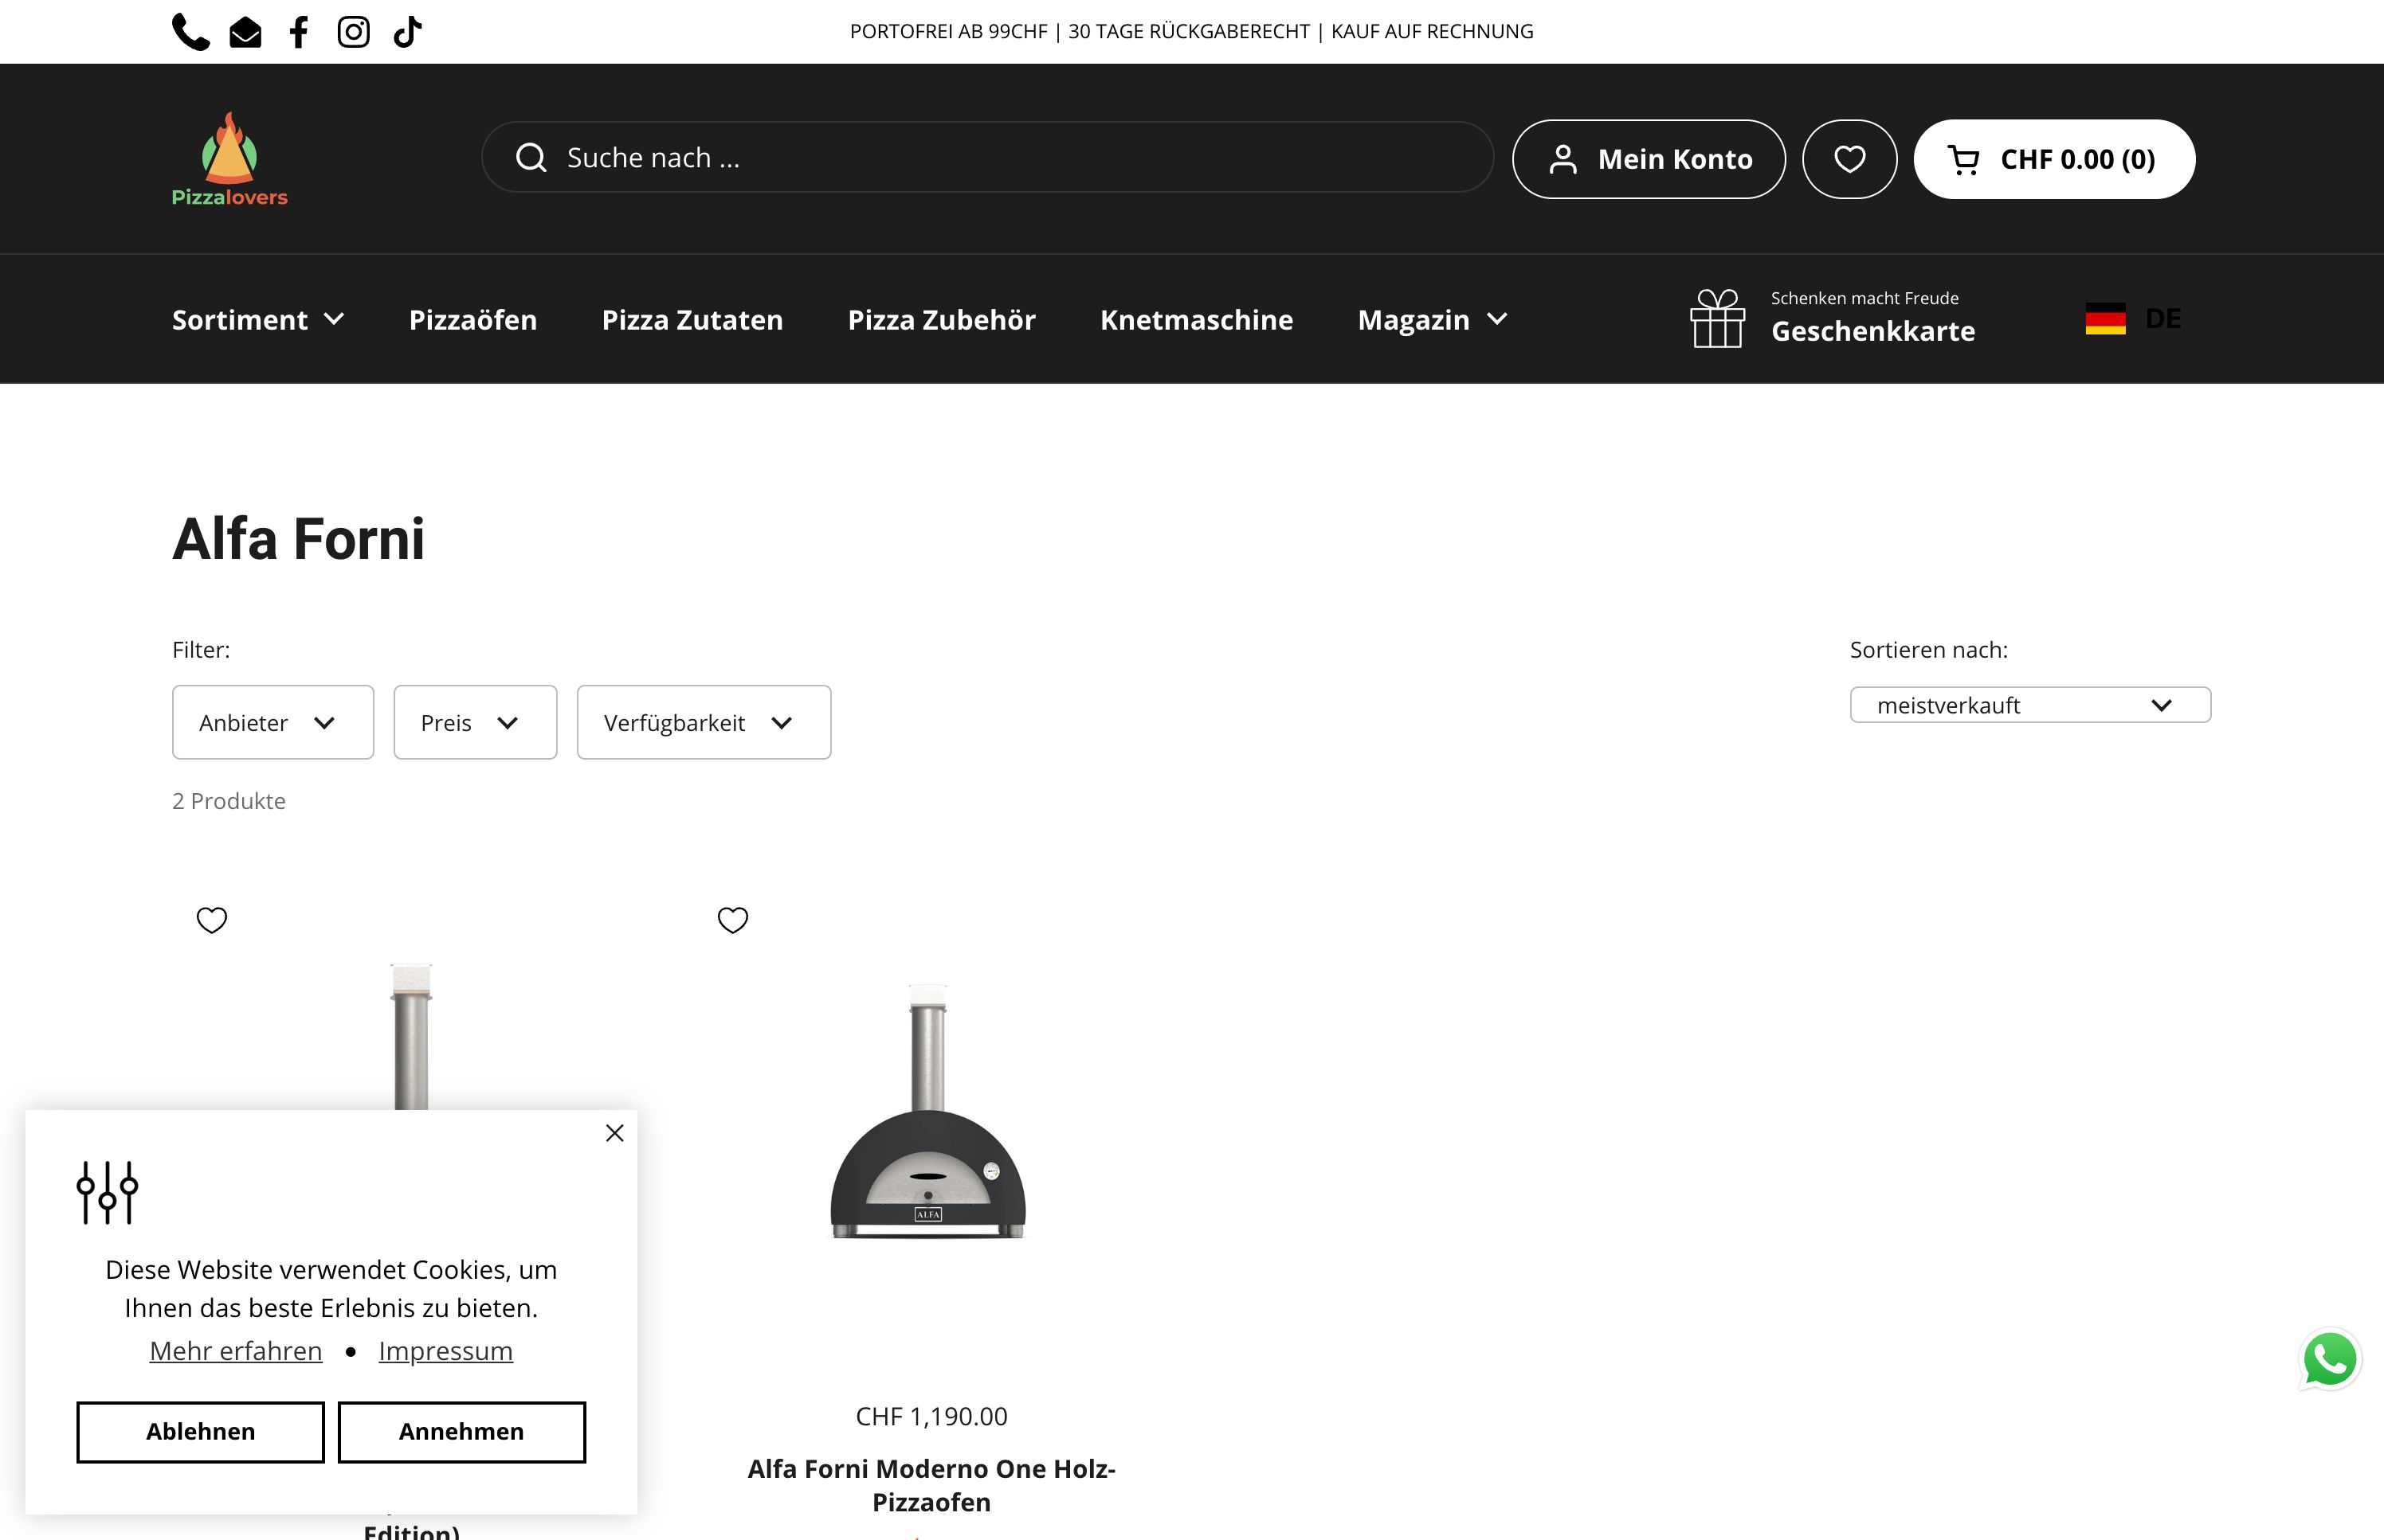The image size is (2384, 1540).
Task: Navigate to Pizzaöfen in the navbar
Action: tap(472, 319)
